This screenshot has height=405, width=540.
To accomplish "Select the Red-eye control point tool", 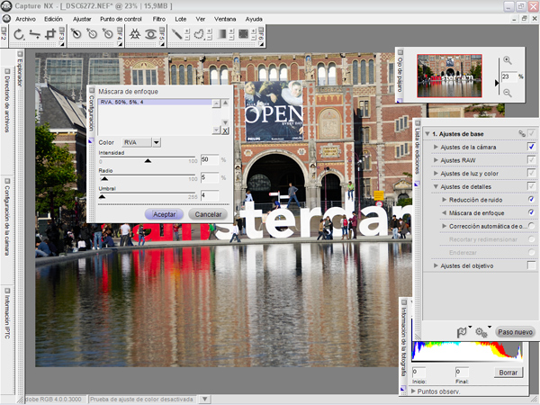I will point(150,34).
